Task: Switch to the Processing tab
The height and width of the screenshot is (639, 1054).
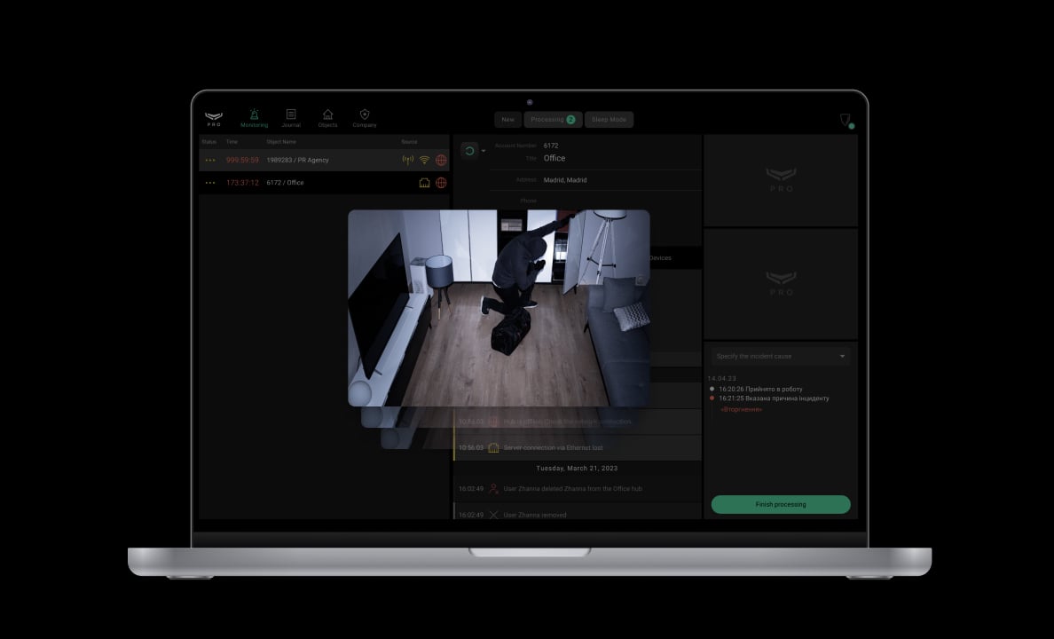Action: pyautogui.click(x=550, y=120)
